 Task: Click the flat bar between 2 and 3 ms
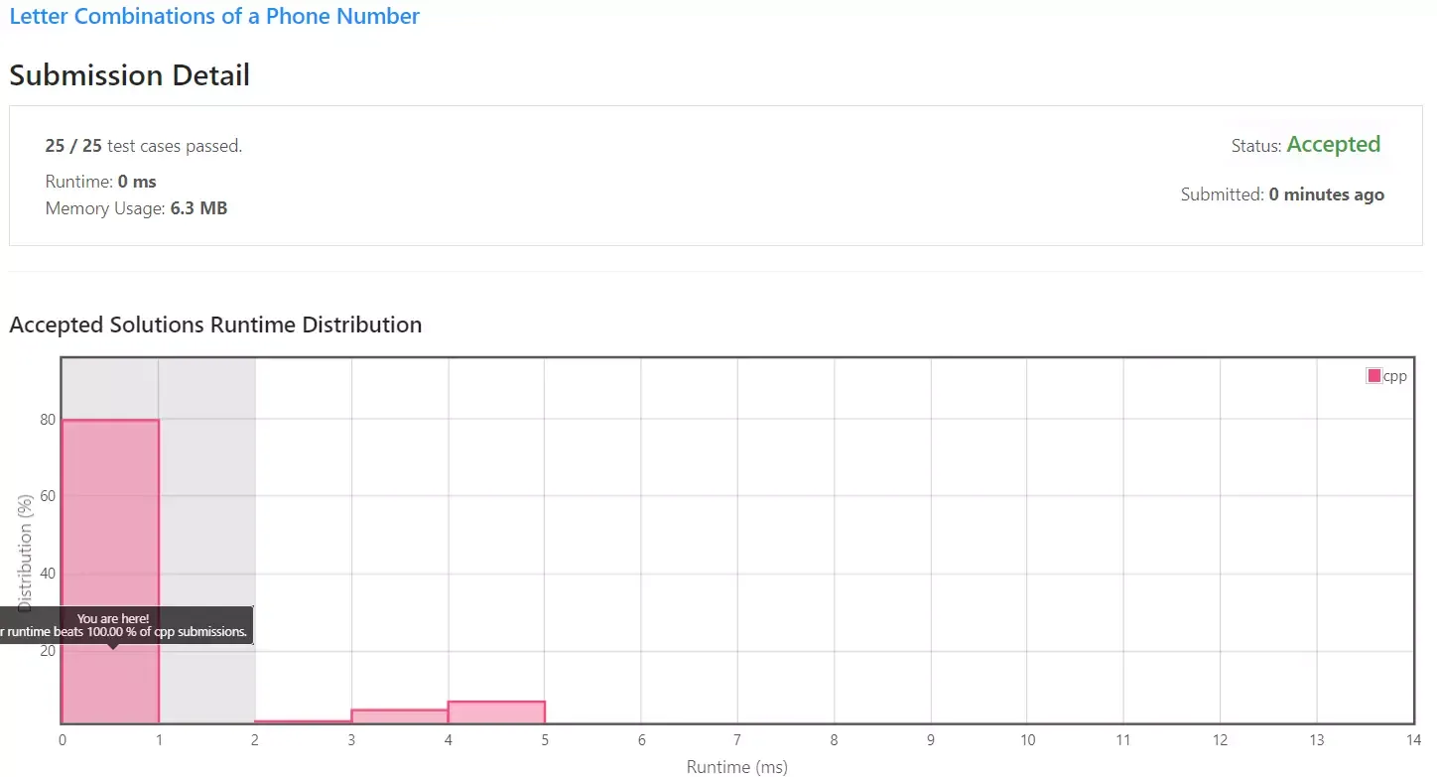coord(303,721)
